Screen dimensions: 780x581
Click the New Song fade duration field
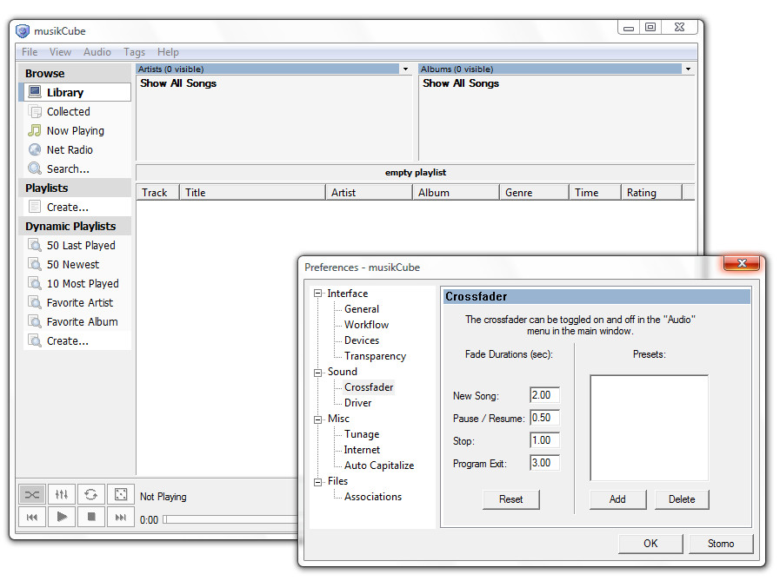click(x=544, y=395)
